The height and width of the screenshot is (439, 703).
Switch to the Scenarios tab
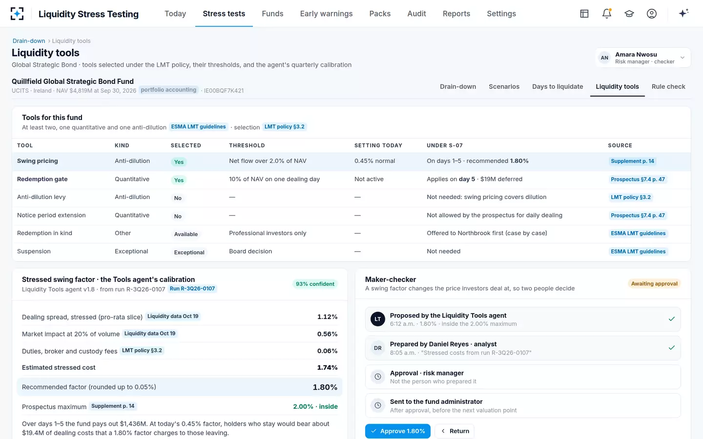click(504, 86)
